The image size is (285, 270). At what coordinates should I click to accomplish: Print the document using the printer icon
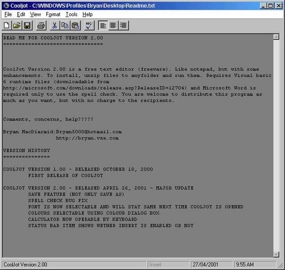[41, 25]
